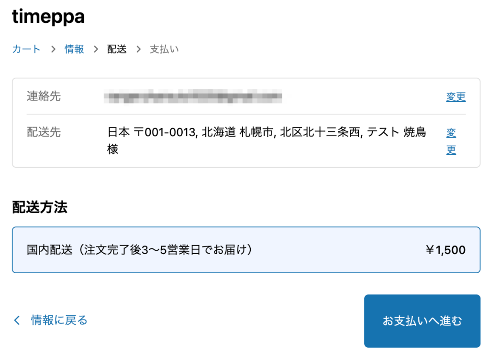Click the 配送先 row label
This screenshot has height=364, width=490.
(43, 132)
